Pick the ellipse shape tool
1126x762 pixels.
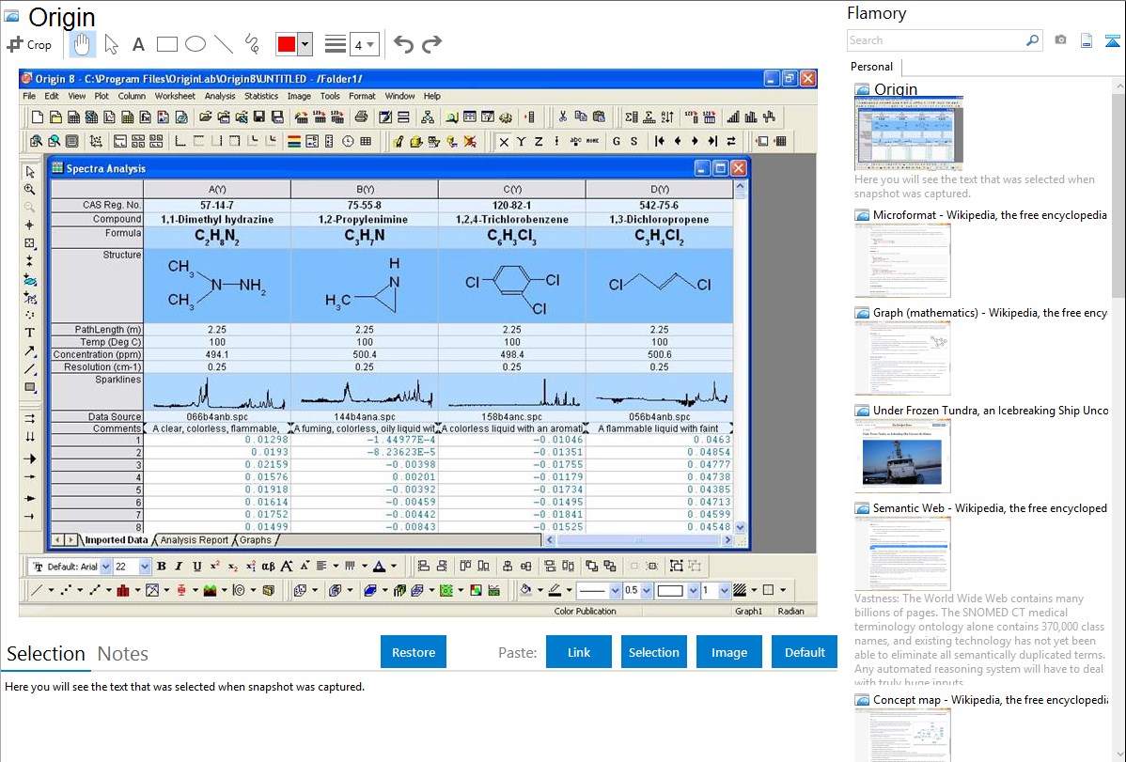point(195,44)
